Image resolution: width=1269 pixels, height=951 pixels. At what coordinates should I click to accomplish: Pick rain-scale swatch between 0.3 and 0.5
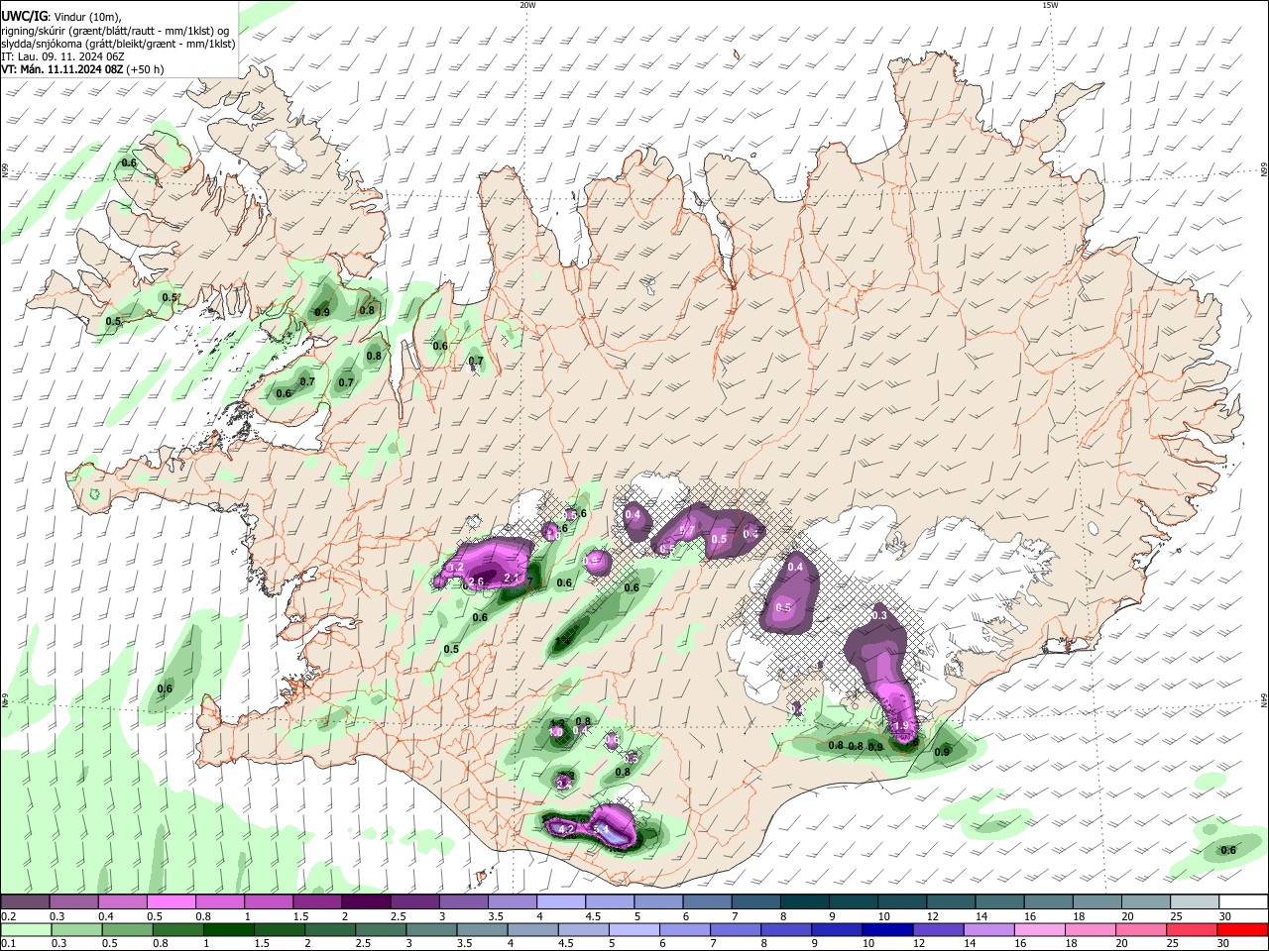pyautogui.click(x=75, y=929)
